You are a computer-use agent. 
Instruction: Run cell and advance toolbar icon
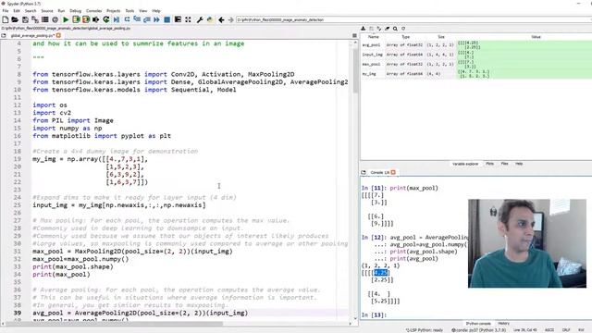(86, 19)
